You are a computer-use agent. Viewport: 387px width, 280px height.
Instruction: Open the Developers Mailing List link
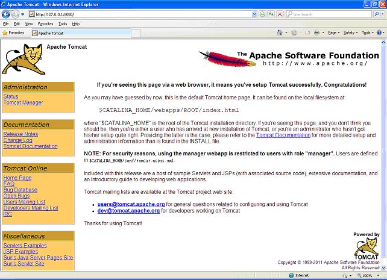[31, 208]
